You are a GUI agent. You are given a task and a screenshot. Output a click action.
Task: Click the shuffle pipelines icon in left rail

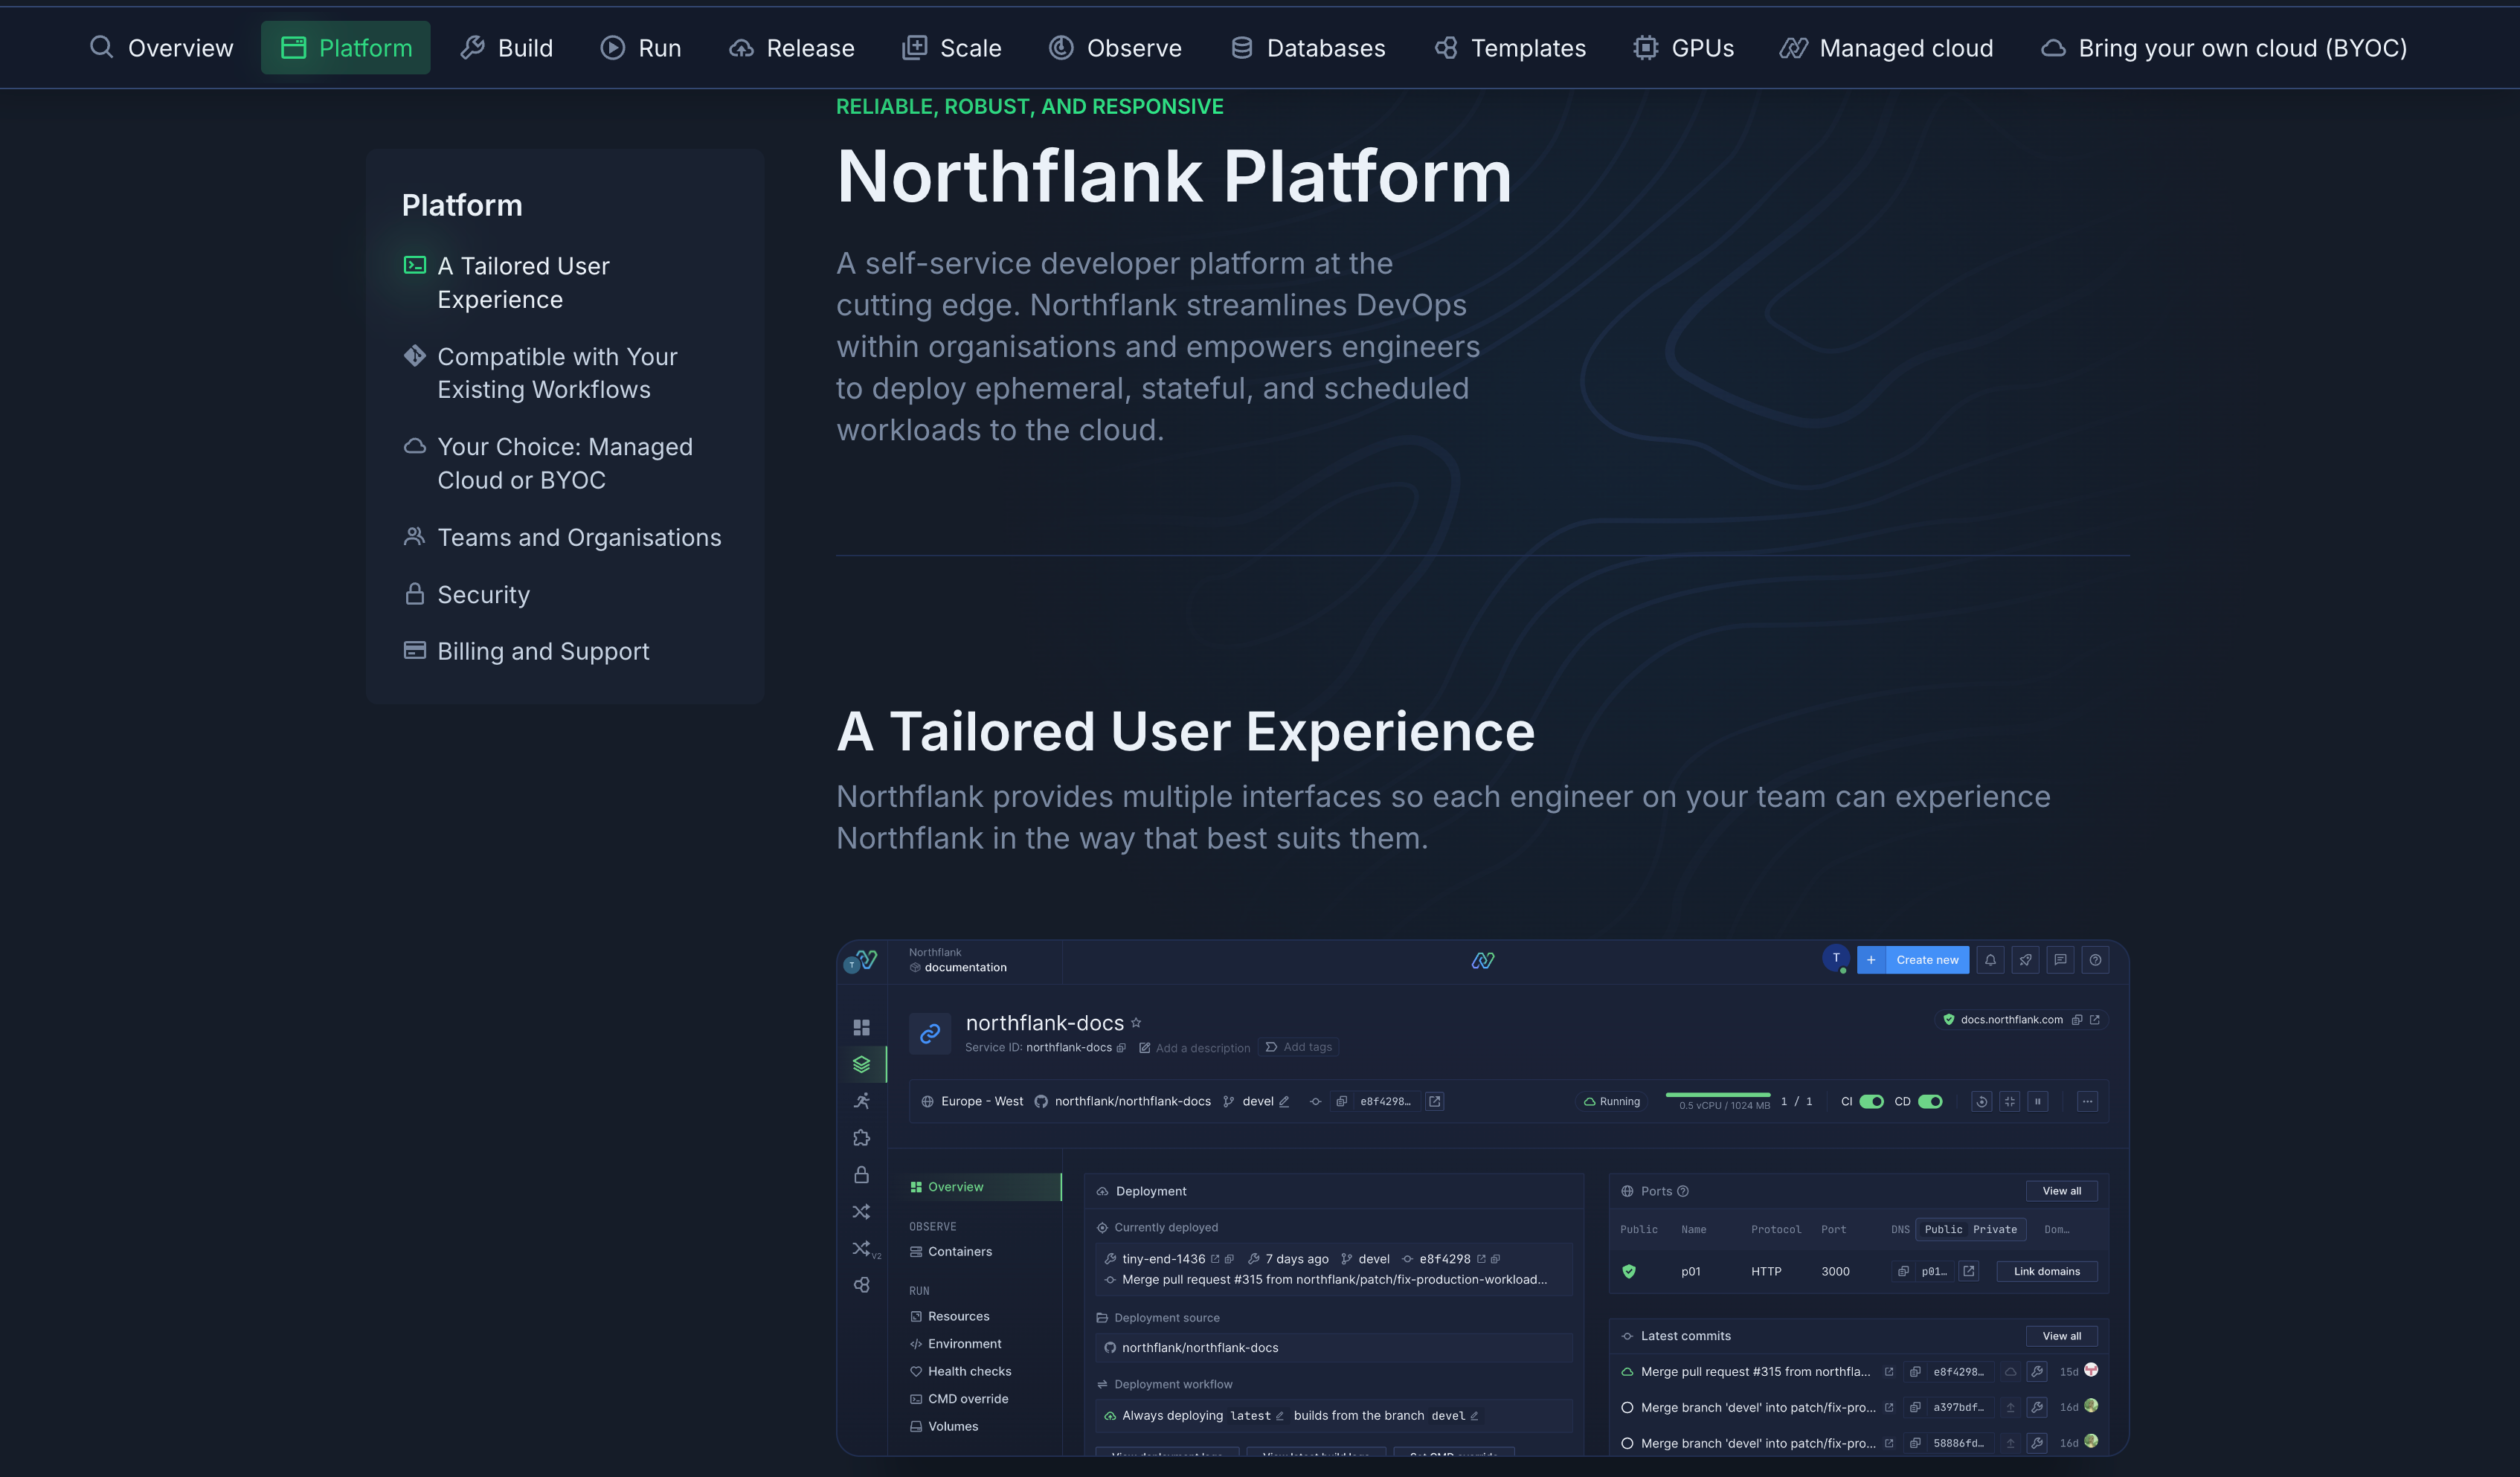(861, 1211)
